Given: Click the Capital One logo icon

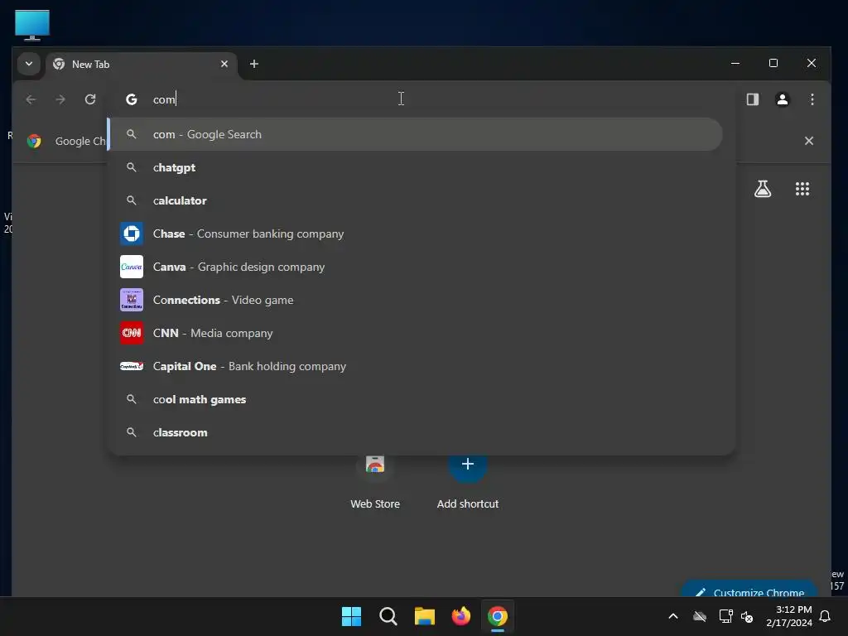Looking at the screenshot, I should pyautogui.click(x=132, y=366).
